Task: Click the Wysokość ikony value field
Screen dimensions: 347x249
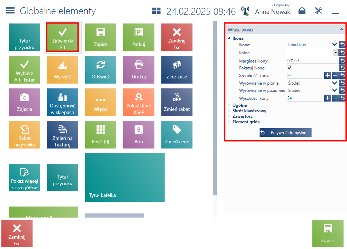Action: pos(304,98)
